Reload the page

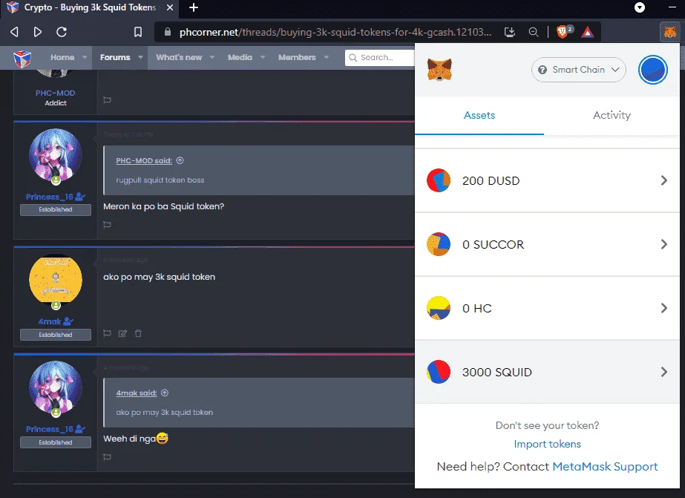point(62,32)
